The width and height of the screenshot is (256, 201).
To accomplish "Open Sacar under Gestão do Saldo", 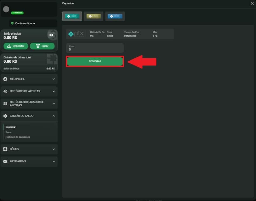I will pyautogui.click(x=9, y=132).
